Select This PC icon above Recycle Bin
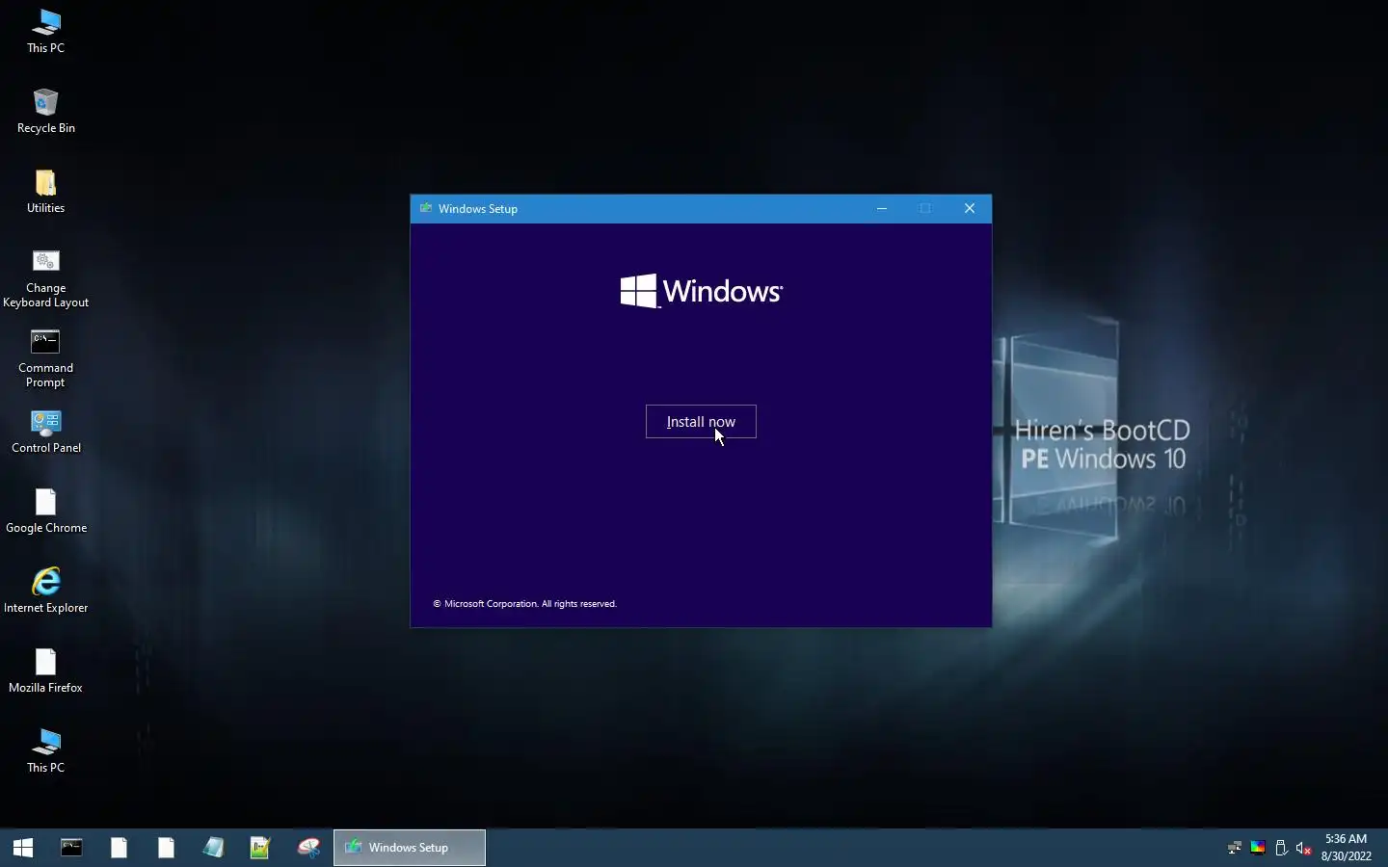This screenshot has width=1388, height=867. pos(45,31)
